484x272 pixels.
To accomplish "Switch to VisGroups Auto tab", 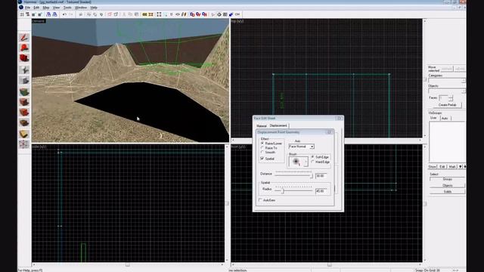I will [445, 118].
